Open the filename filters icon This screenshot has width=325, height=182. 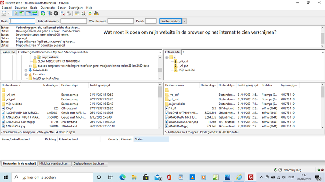pos(77,13)
